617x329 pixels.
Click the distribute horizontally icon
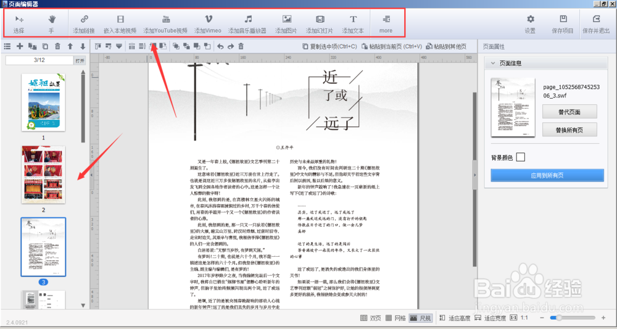click(132, 46)
